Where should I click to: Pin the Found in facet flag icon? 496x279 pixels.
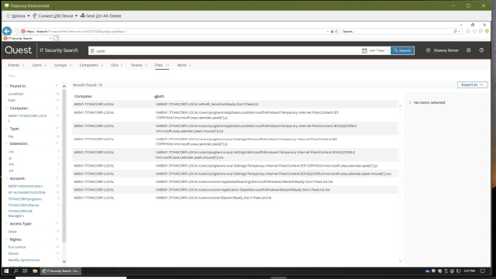pos(57,86)
